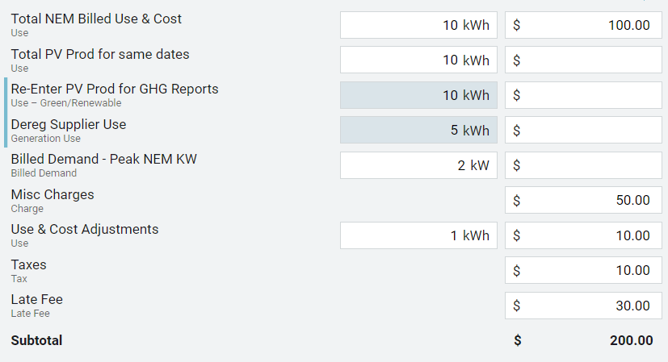Click the Subtotal 200.00 amount
The height and width of the screenshot is (362, 668).
tap(631, 340)
